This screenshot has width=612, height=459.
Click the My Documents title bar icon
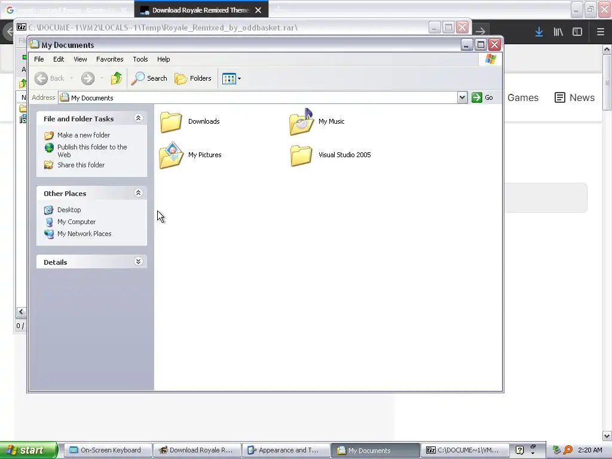click(35, 44)
